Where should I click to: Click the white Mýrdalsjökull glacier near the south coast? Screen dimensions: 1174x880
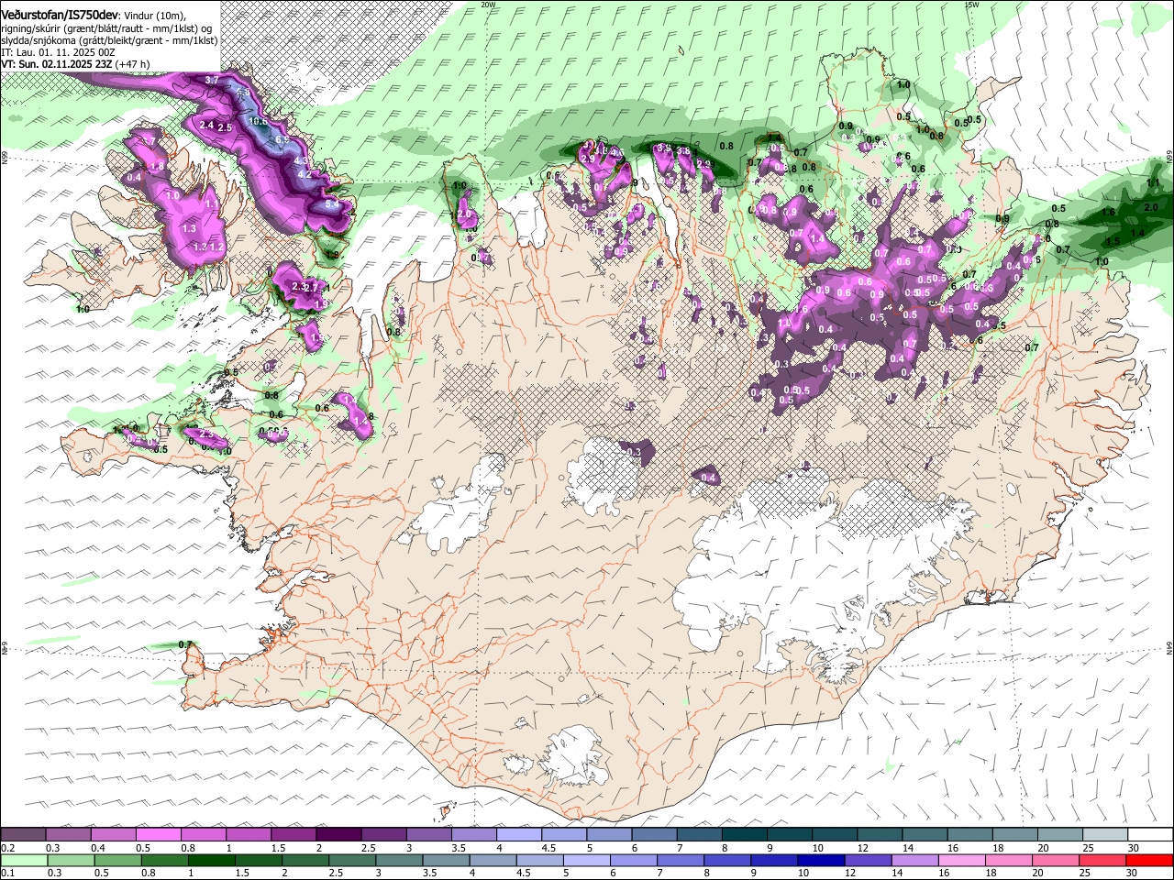[576, 756]
